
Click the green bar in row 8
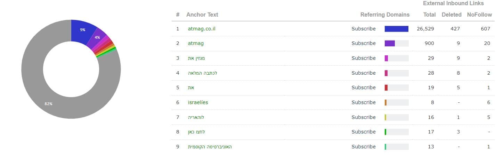(x=385, y=132)
